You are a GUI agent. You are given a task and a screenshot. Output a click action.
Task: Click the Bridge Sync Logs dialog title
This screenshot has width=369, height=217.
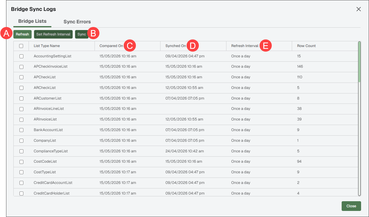pyautogui.click(x=33, y=9)
